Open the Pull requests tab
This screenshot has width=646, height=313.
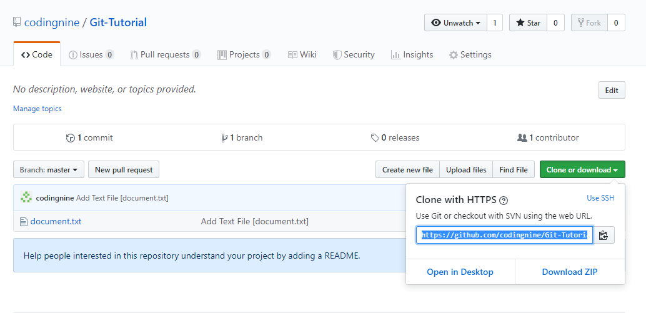click(x=165, y=54)
